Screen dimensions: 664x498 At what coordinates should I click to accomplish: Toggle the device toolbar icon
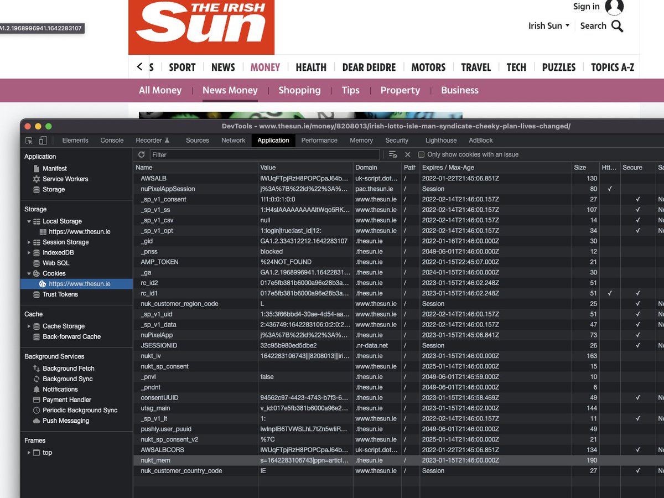pos(43,141)
